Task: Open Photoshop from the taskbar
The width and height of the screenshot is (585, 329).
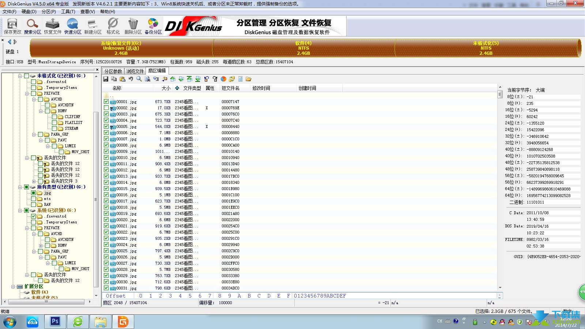Action: pos(55,321)
